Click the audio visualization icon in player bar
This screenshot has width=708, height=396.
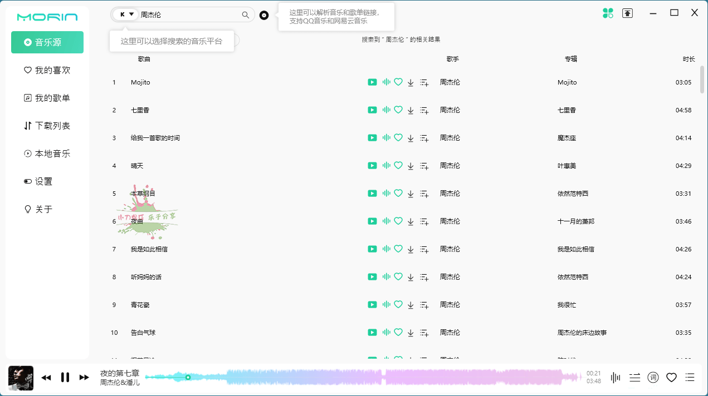(615, 377)
